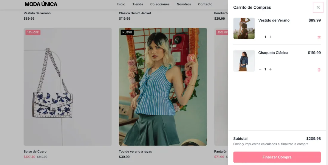Click the 15% OFF badge
The height and width of the screenshot is (165, 328).
[x=33, y=33]
